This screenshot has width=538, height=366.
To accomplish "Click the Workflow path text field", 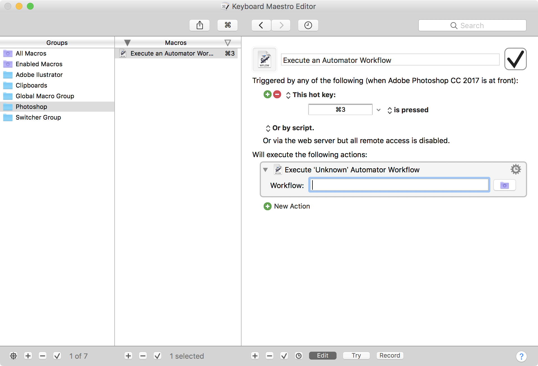I will [399, 185].
